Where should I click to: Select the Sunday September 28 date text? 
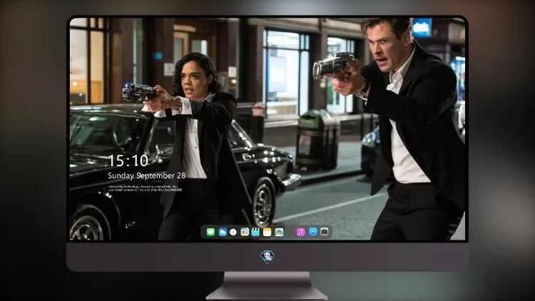147,175
